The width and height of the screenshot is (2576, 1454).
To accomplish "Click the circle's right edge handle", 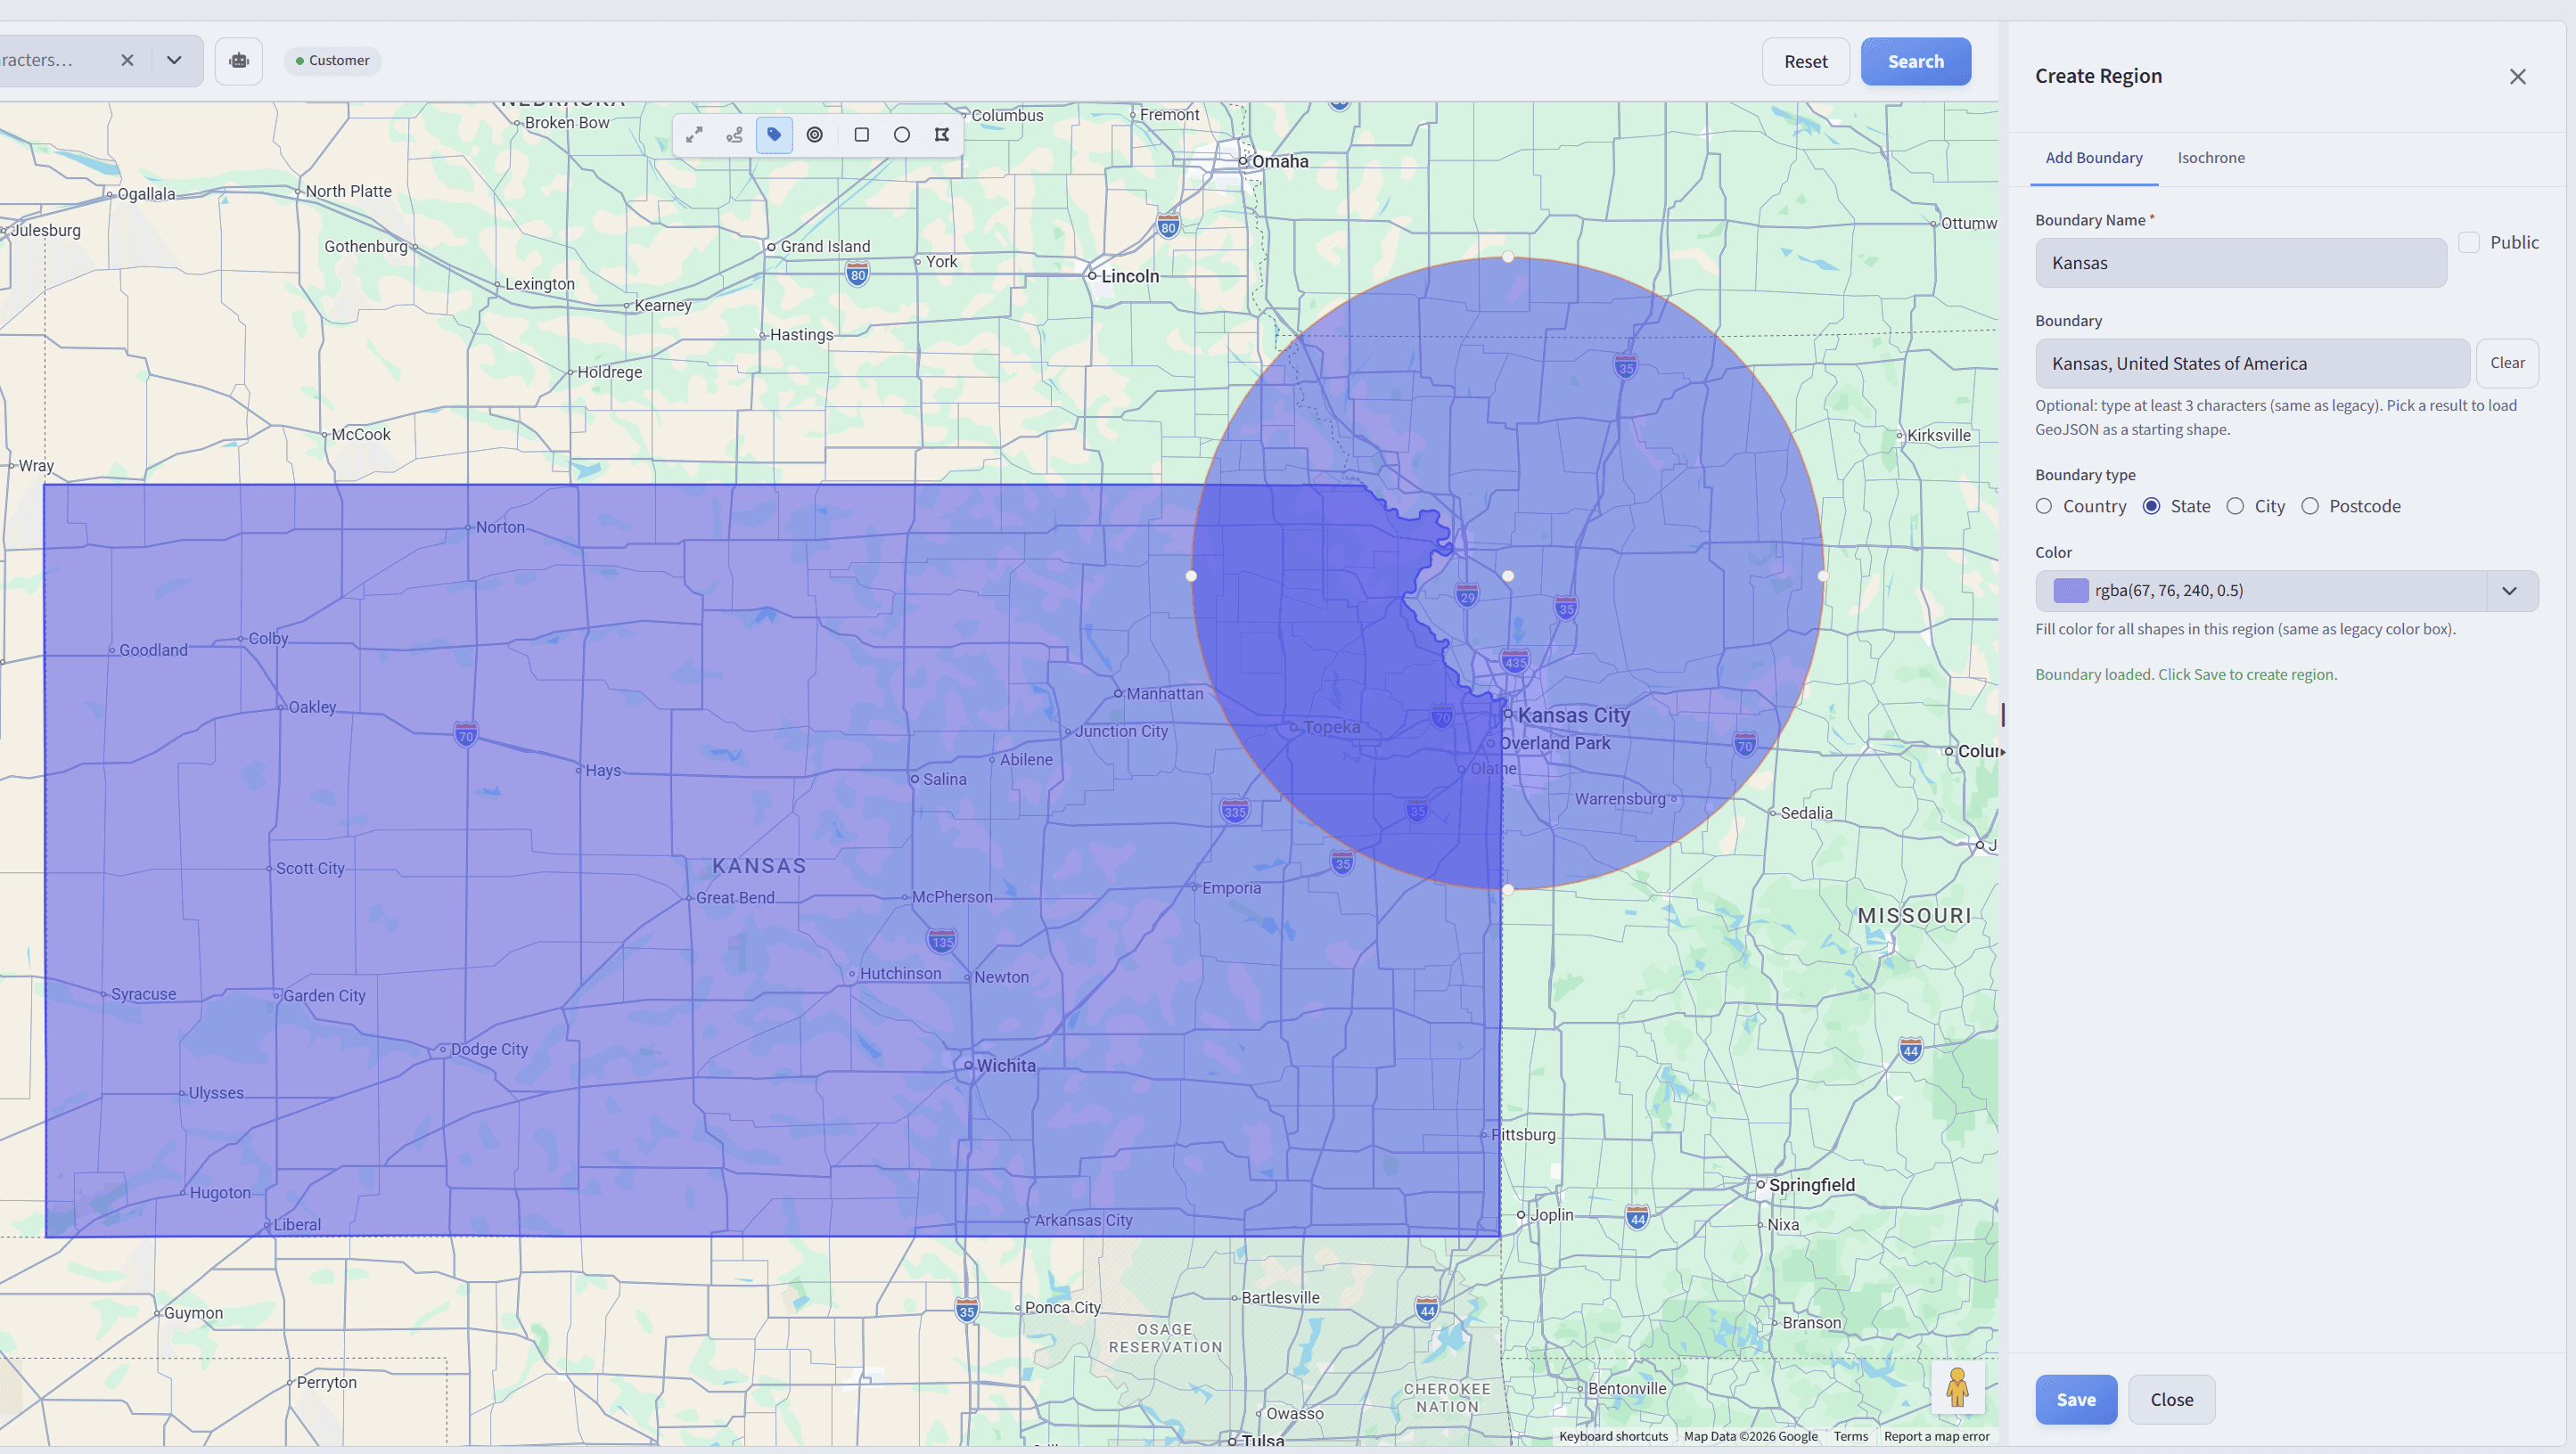I will (1823, 576).
